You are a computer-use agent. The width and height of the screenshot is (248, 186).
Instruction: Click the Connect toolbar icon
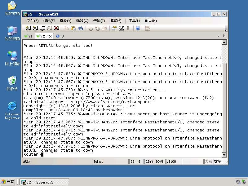tap(28, 28)
